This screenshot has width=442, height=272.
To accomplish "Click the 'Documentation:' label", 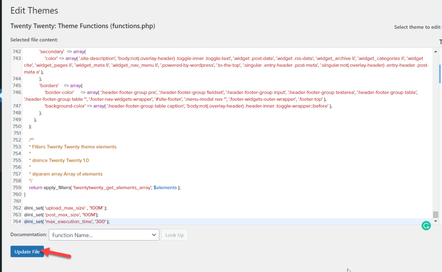I will click(29, 234).
